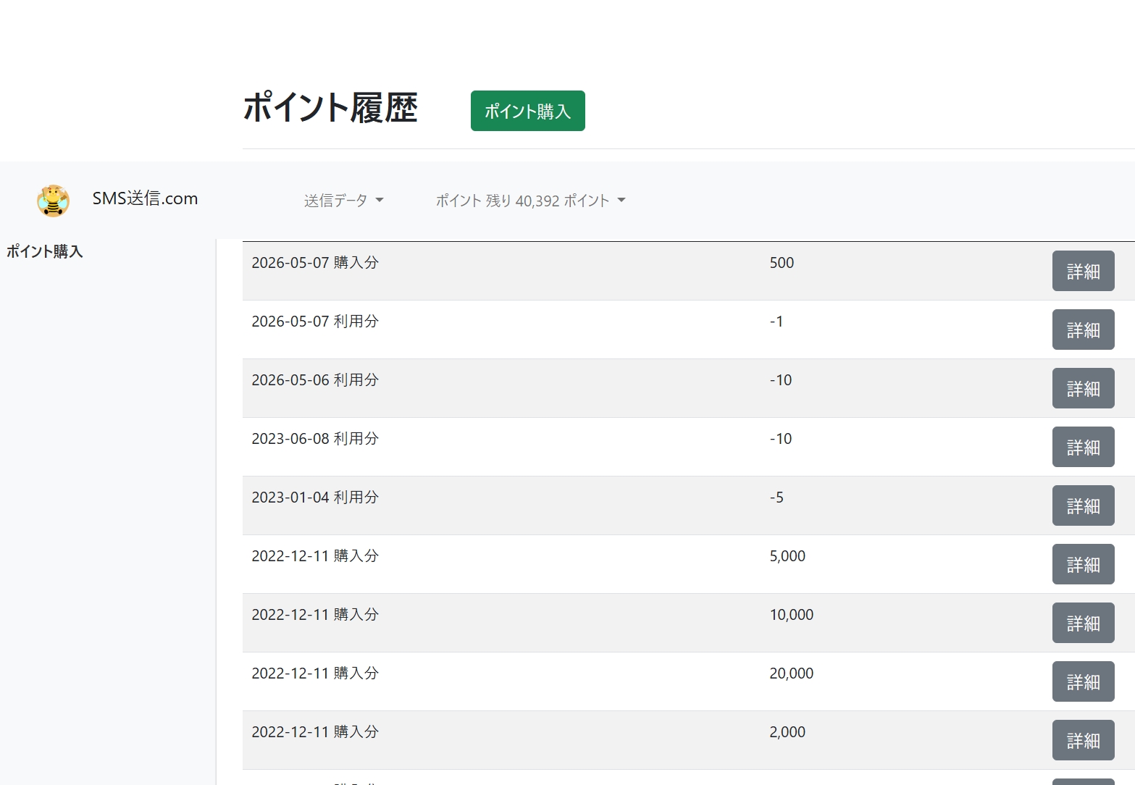Open 詳細 for 2026-05-07 利用分 -1
The height and width of the screenshot is (785, 1135).
(1083, 329)
